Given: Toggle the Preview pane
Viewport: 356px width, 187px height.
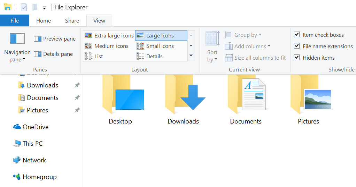Looking at the screenshot, I should coord(54,39).
